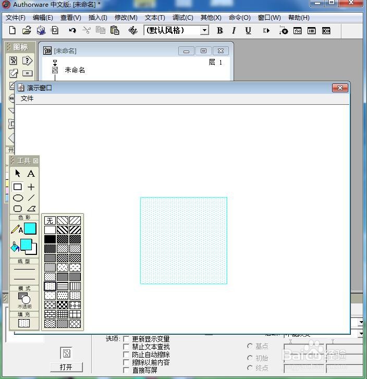Click the fill foreground color swatch

[x=26, y=244]
